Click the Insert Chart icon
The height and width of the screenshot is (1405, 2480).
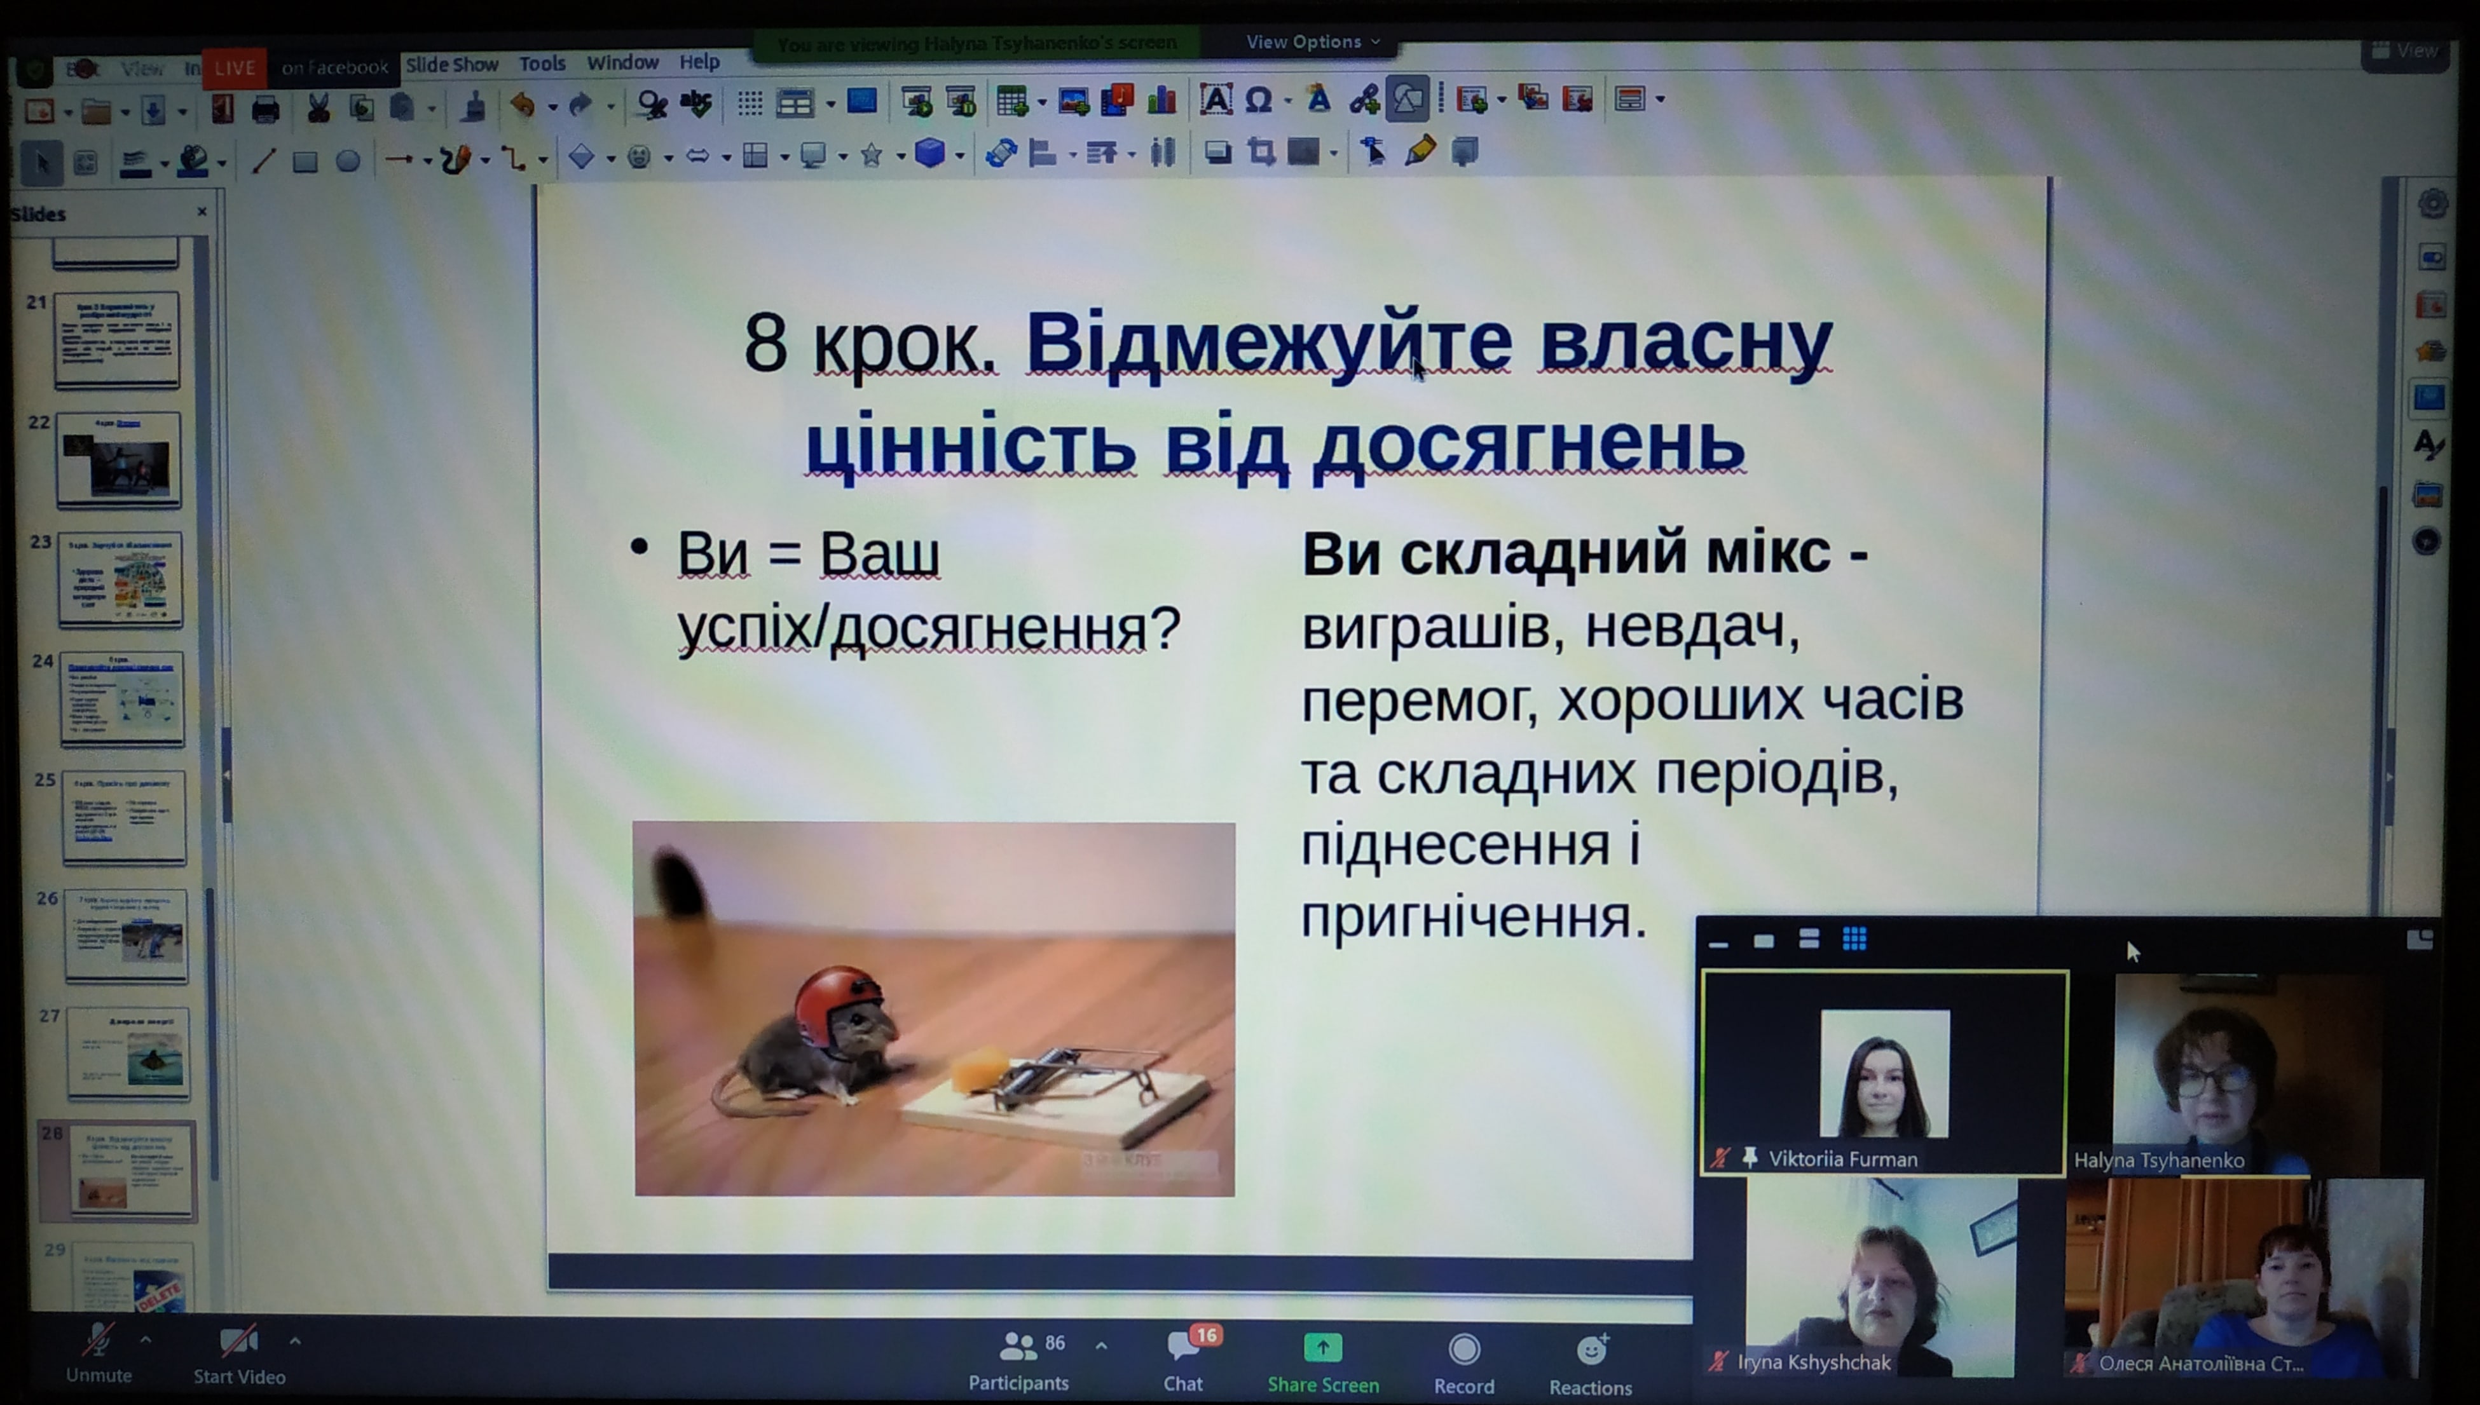click(x=1161, y=99)
